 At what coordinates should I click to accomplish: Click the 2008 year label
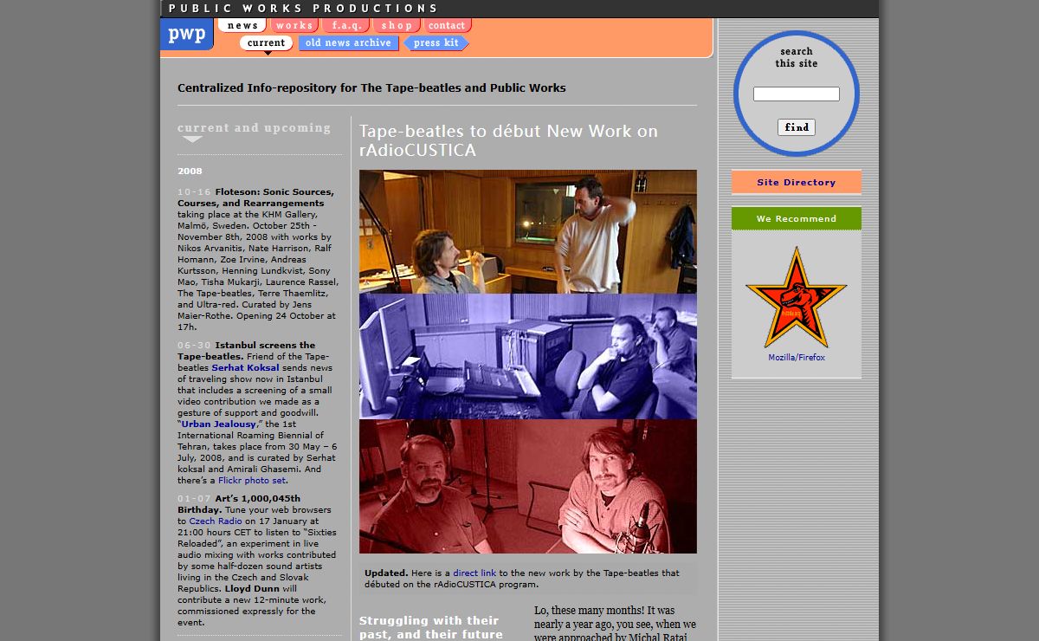[190, 171]
